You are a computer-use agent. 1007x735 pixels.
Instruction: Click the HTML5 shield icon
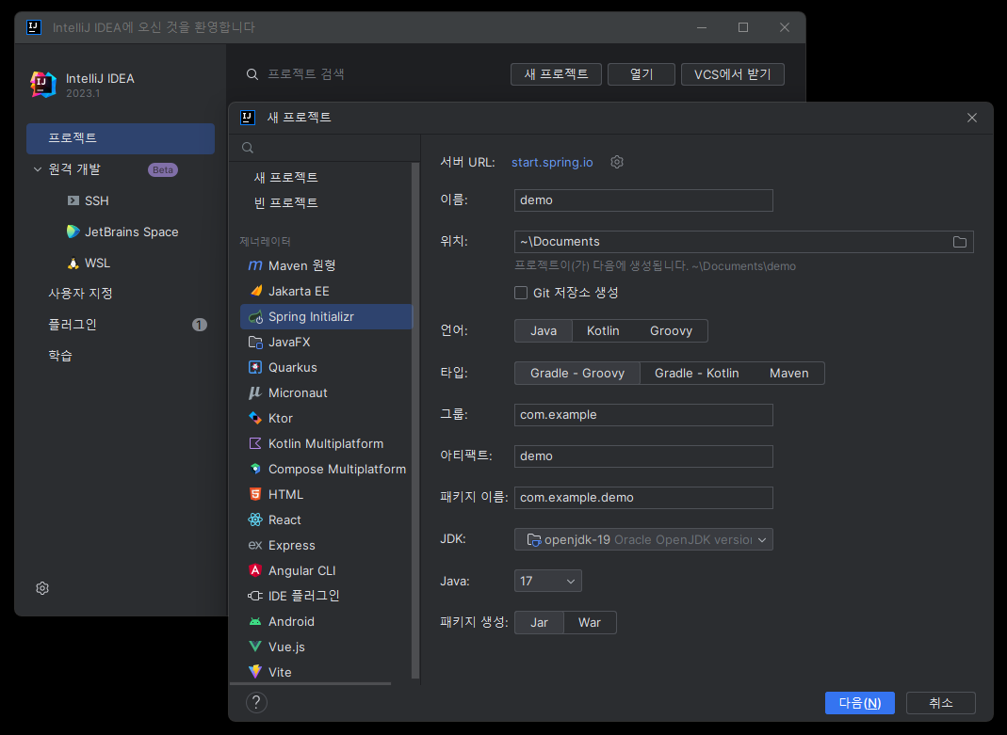(255, 494)
